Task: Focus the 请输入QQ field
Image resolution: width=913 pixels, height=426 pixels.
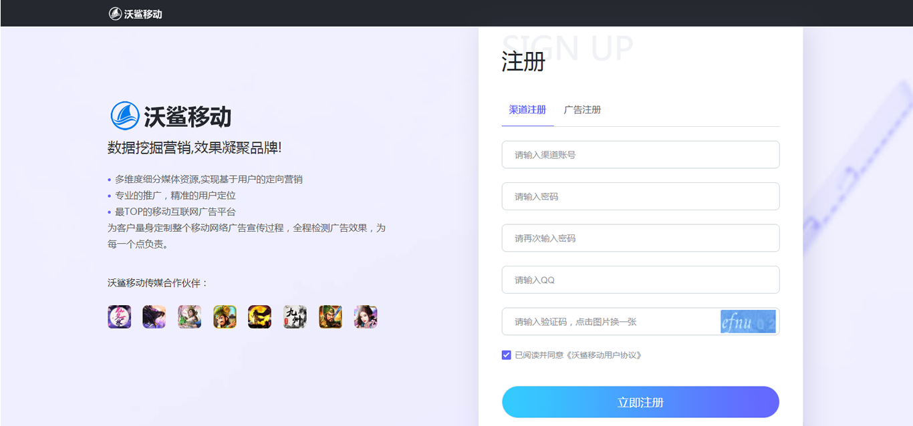Action: tap(640, 280)
